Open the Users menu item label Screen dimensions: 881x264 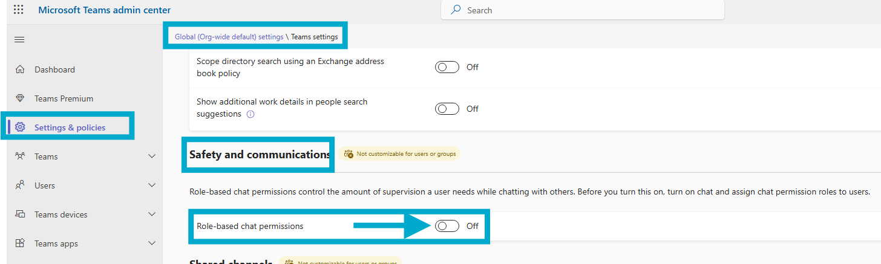(x=45, y=185)
